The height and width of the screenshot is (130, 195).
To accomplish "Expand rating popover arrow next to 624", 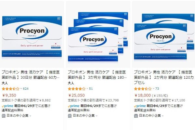I will [x=21, y=89].
